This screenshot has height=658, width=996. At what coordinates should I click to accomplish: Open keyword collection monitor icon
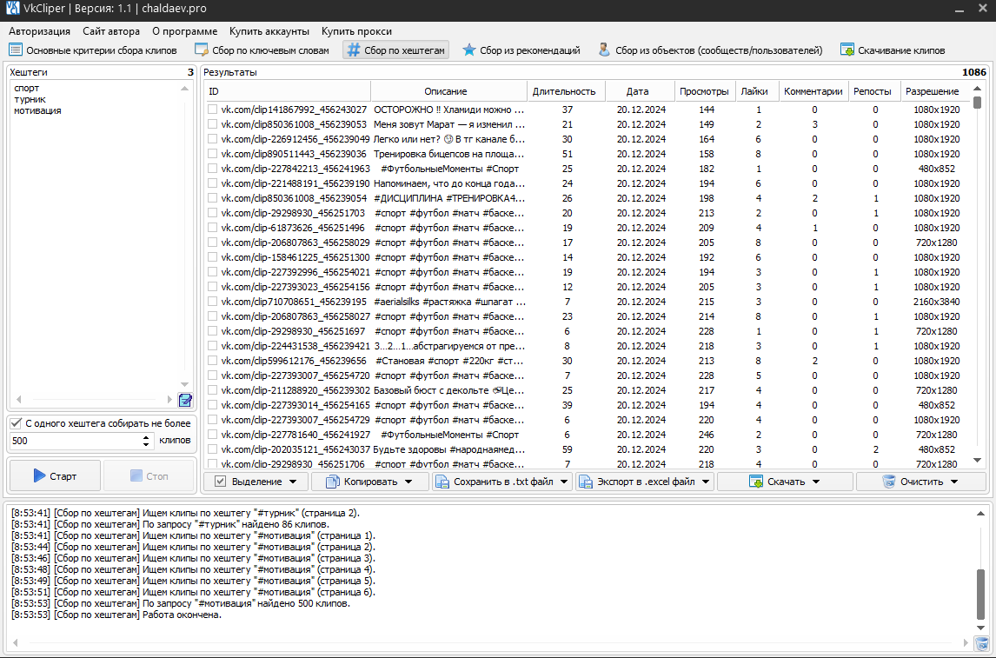click(202, 50)
